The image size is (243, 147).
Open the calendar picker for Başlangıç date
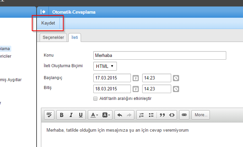136,78
